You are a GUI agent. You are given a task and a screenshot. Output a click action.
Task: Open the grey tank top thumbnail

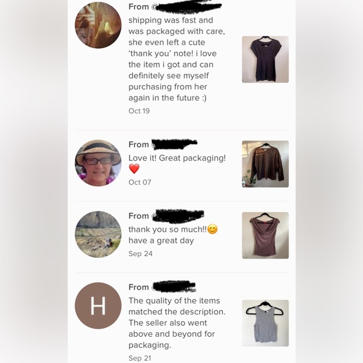[265, 323]
